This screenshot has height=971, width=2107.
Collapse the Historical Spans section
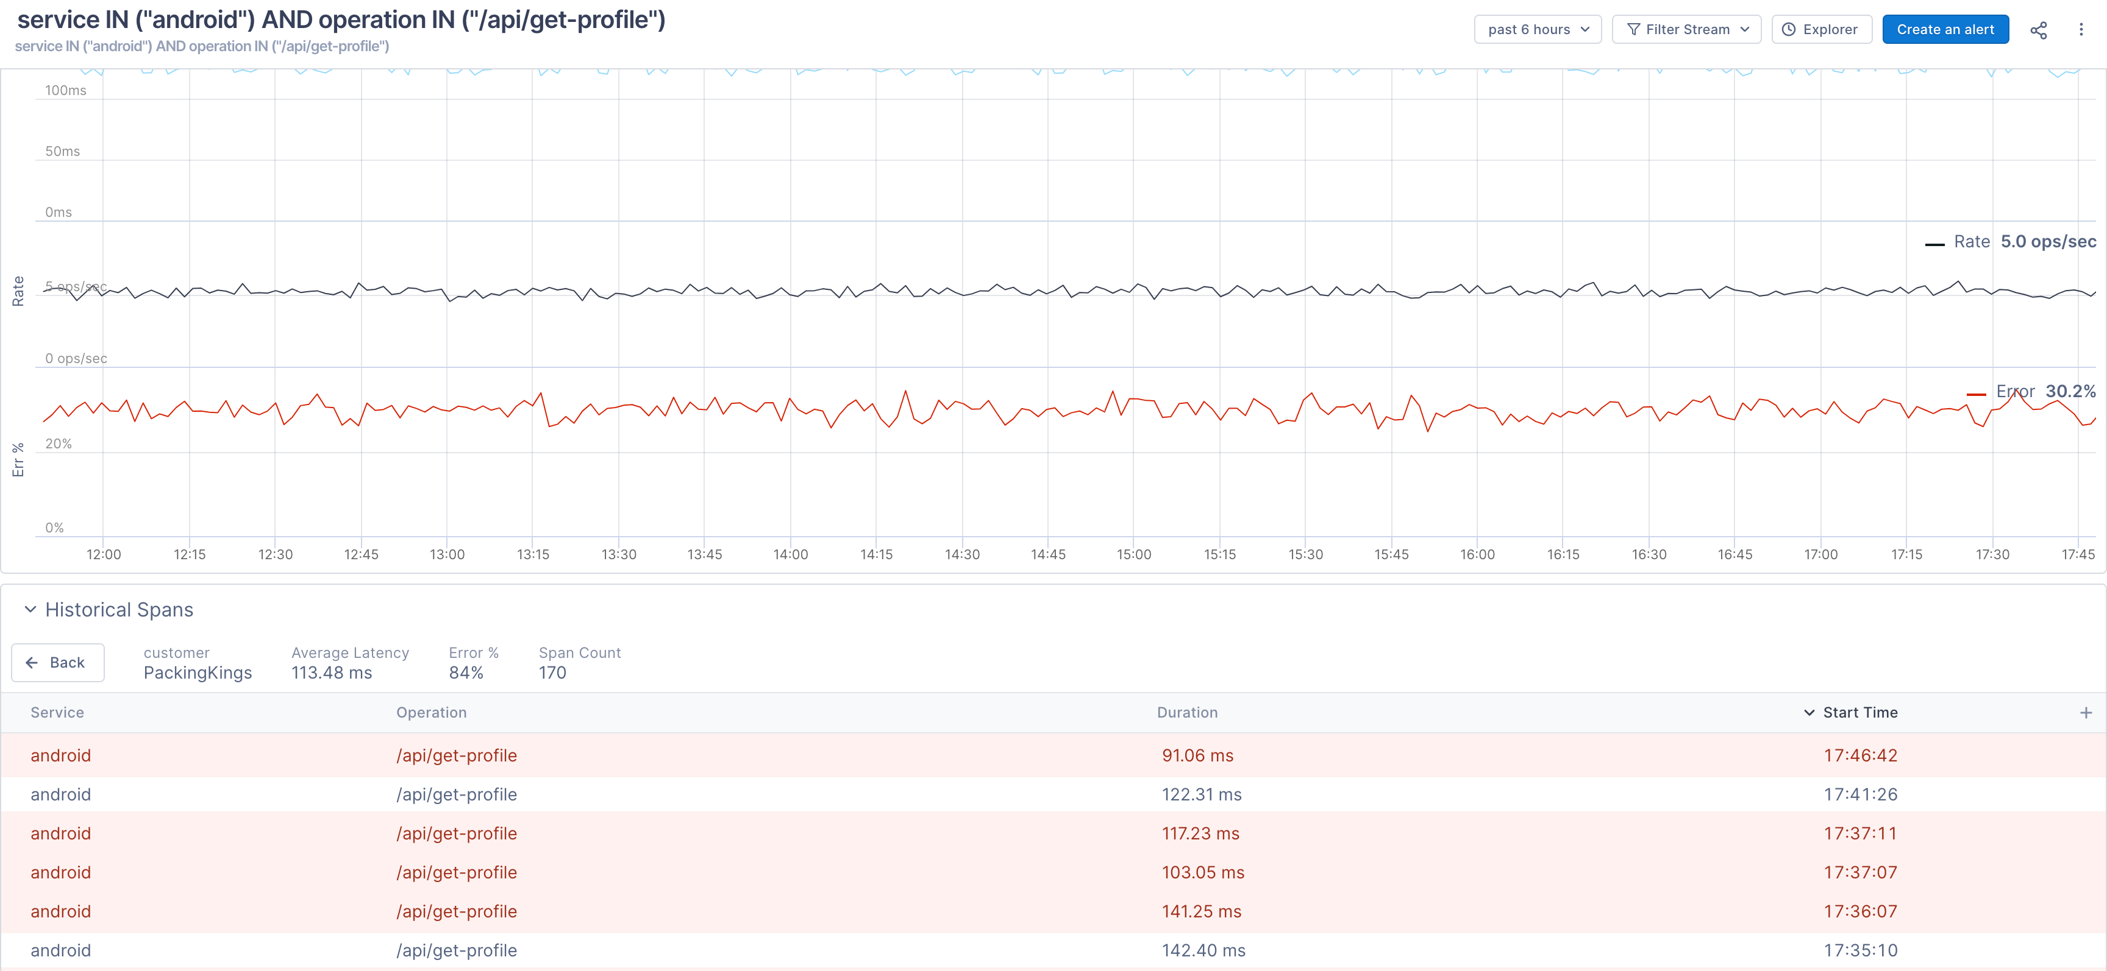[x=30, y=610]
